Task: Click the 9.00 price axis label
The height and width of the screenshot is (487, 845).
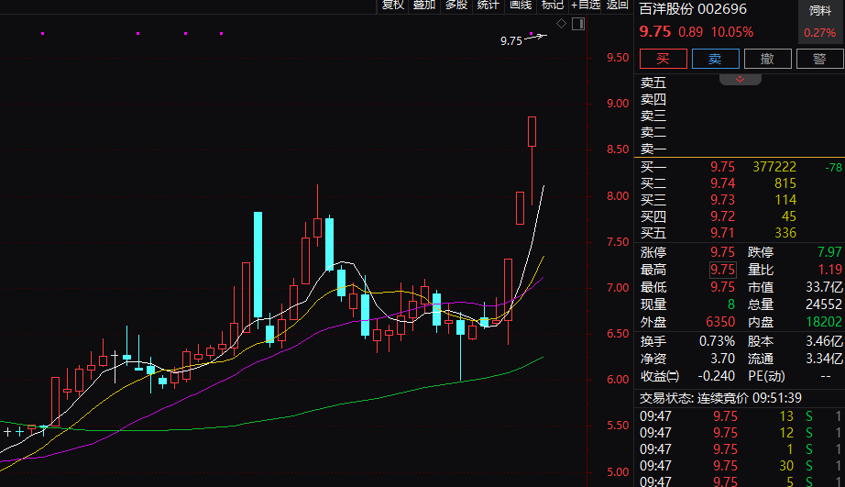Action: [x=618, y=104]
